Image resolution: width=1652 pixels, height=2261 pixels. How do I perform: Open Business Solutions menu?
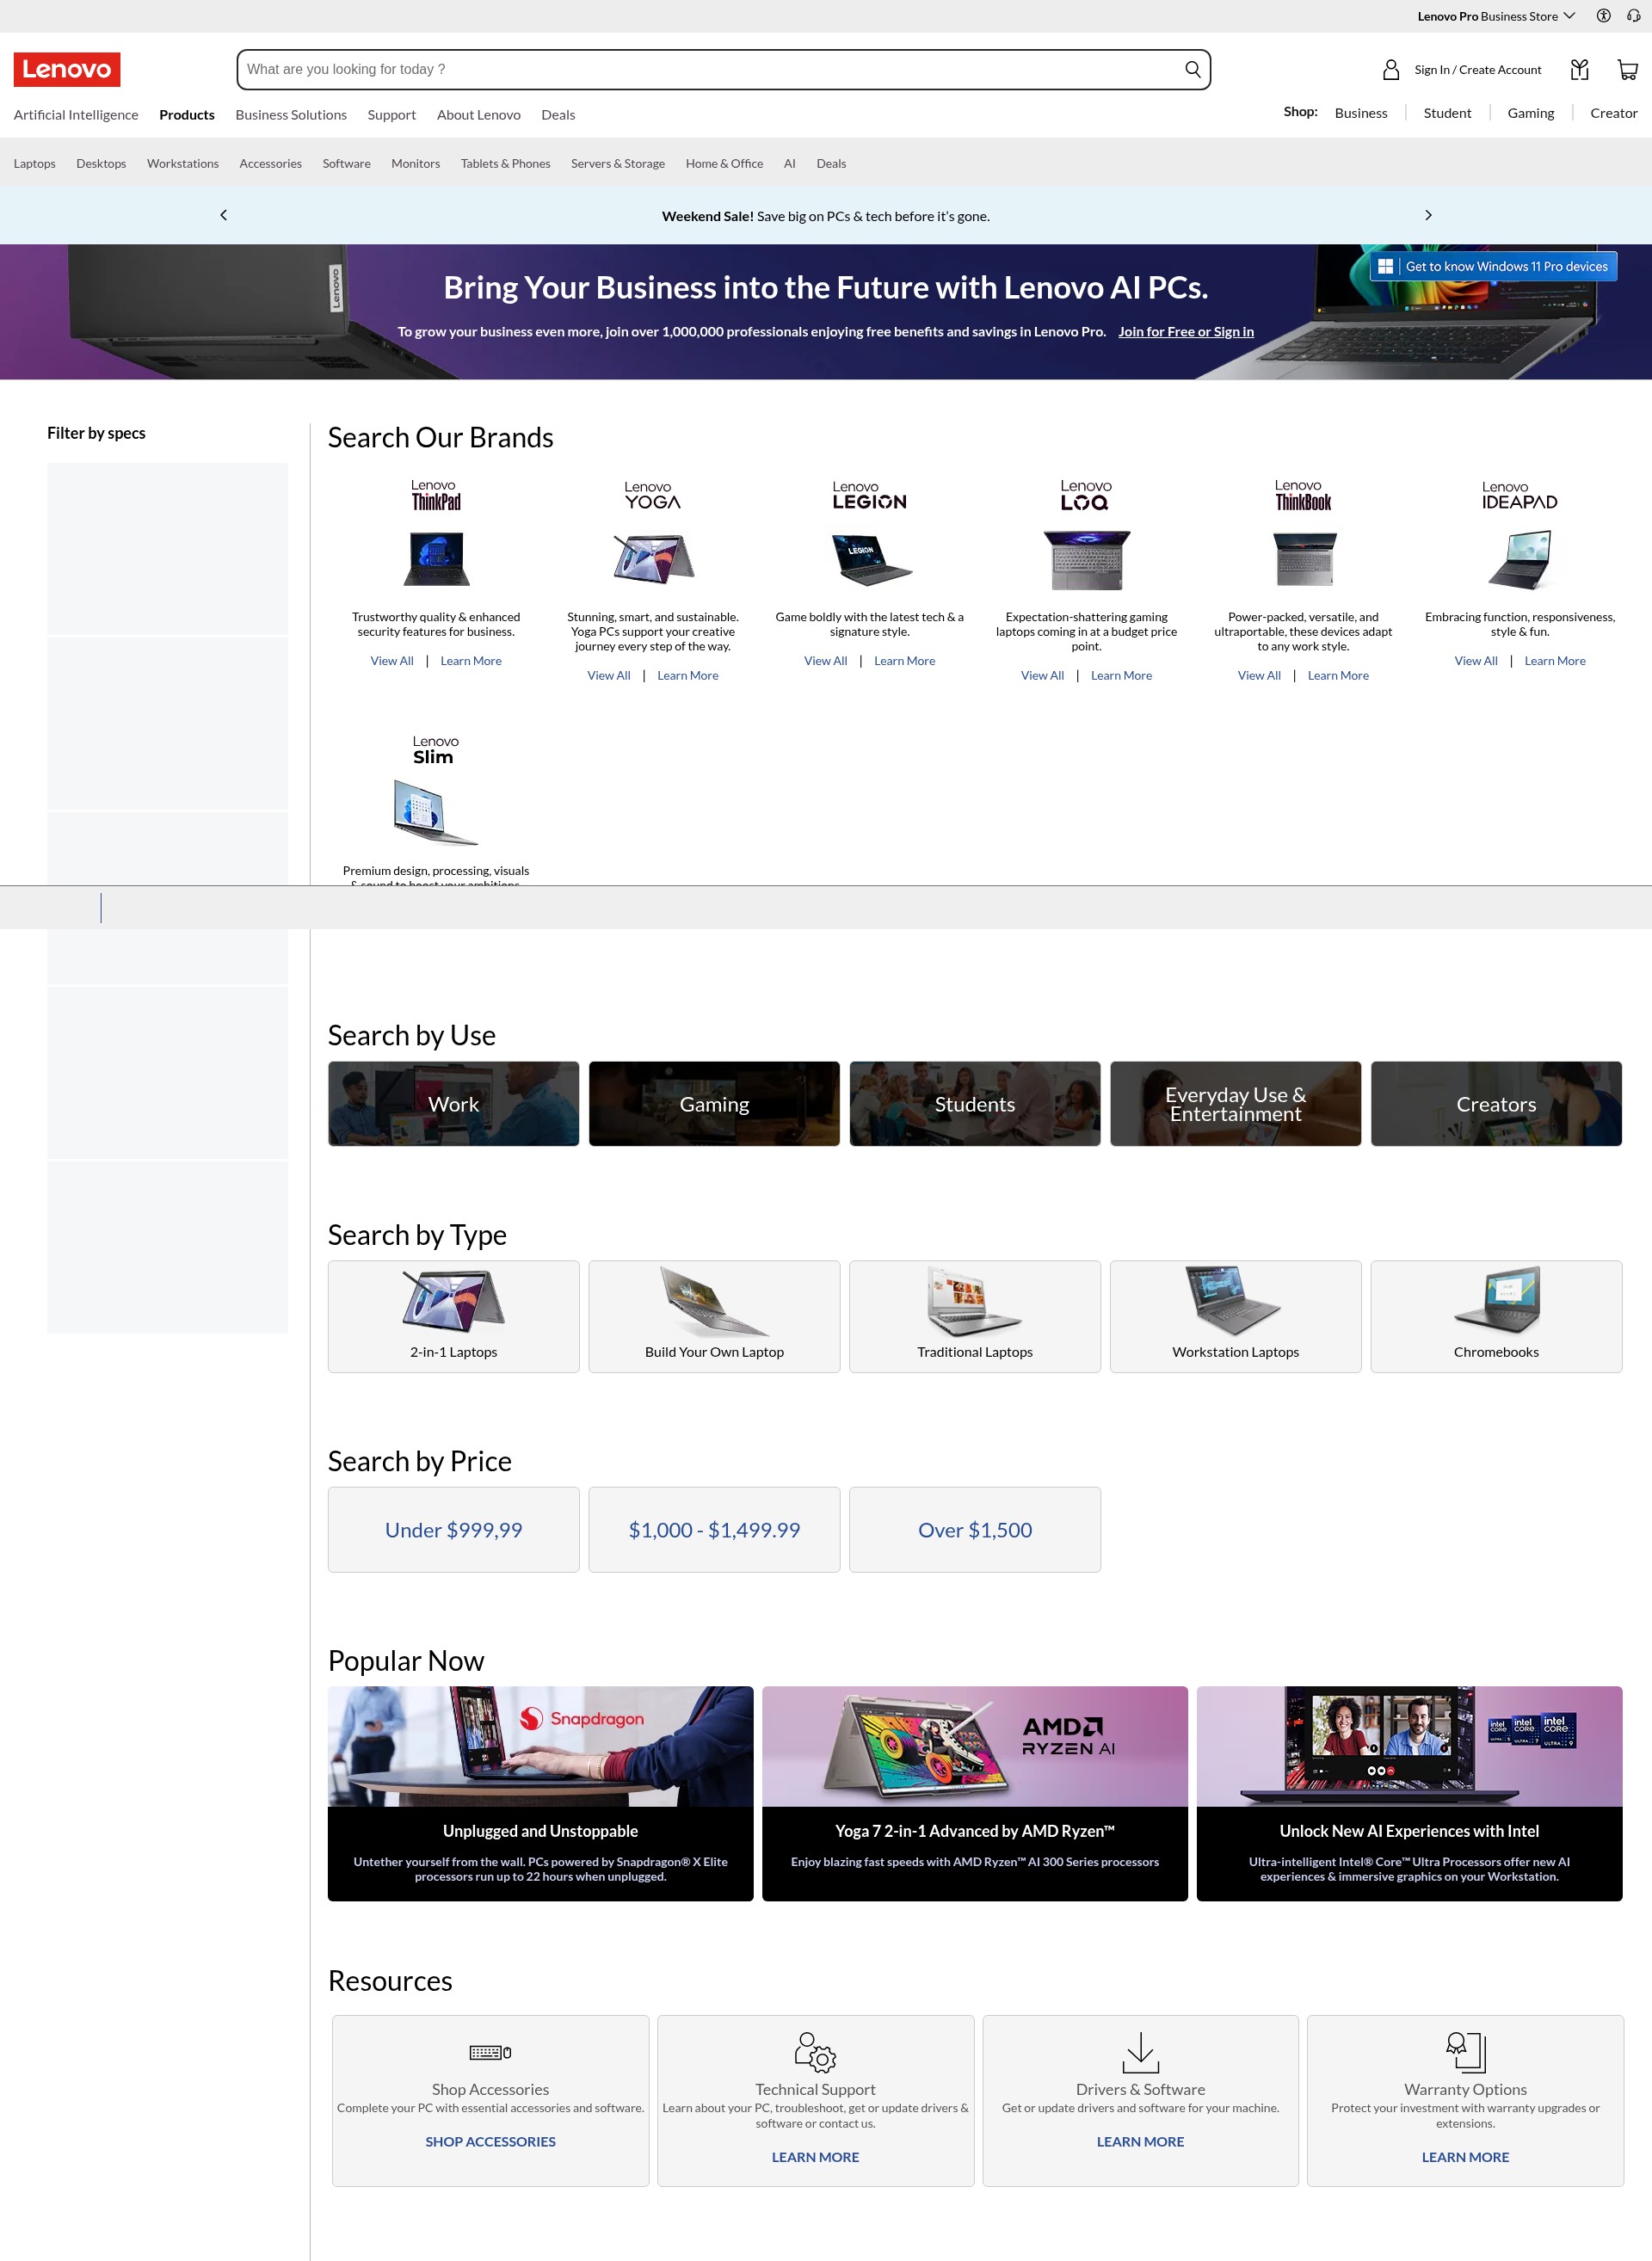coord(291,115)
